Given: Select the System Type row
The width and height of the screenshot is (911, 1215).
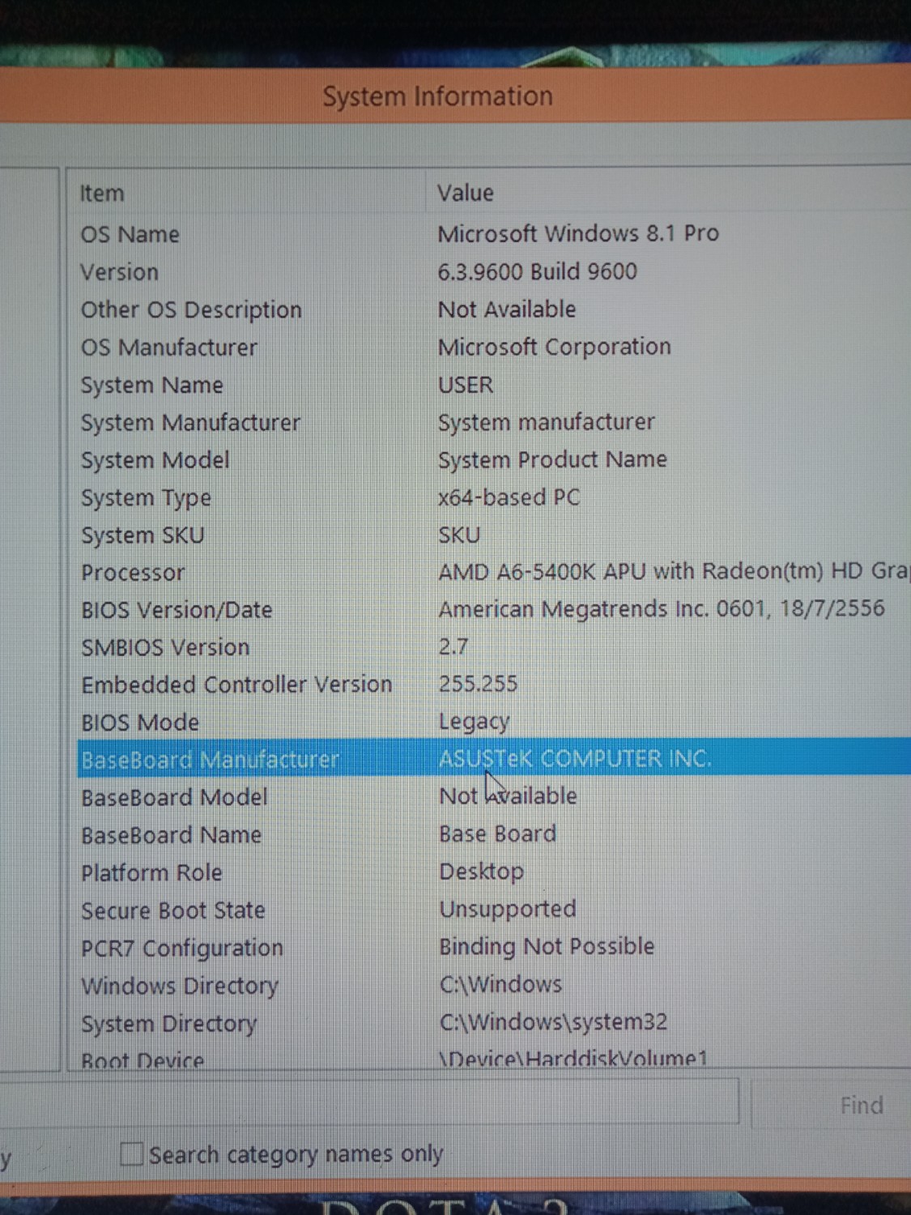Looking at the screenshot, I should (493, 497).
